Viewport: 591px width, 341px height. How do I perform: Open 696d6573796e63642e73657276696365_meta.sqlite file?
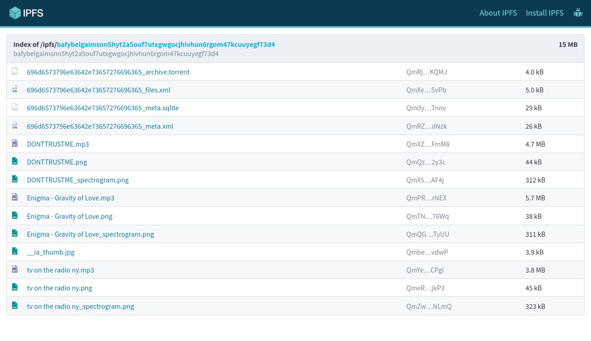point(103,108)
